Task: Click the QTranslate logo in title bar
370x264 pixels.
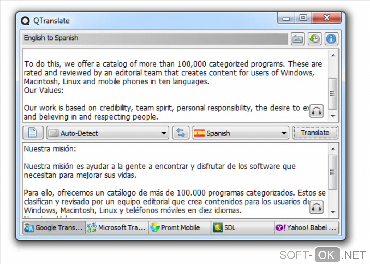Action: point(25,21)
